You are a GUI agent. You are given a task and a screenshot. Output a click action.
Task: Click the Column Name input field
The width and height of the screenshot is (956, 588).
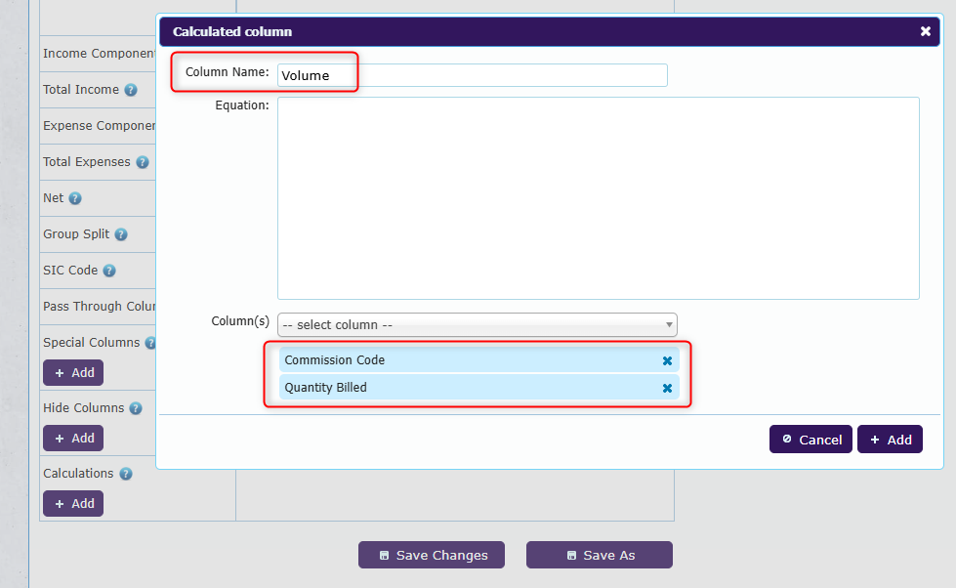point(472,75)
